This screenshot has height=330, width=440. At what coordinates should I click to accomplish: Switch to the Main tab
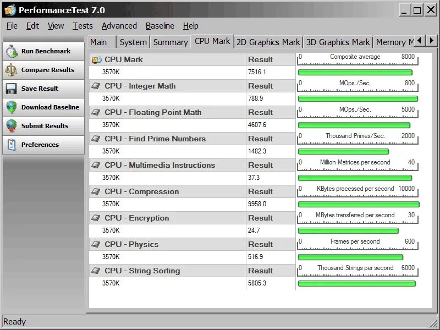click(101, 42)
